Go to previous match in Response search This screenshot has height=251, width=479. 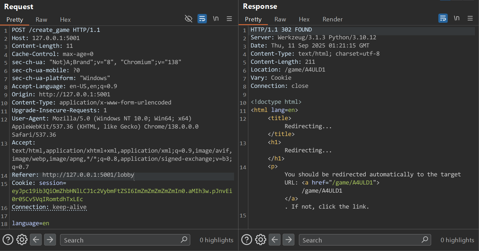point(274,240)
